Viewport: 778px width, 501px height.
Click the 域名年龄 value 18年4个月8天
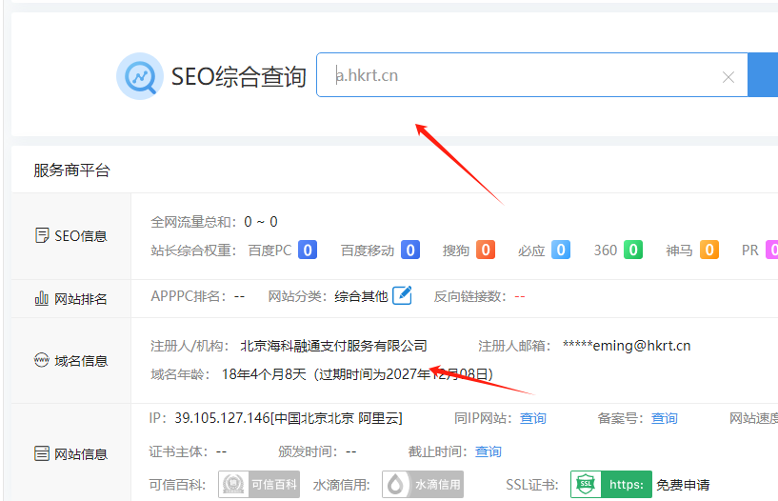[264, 374]
